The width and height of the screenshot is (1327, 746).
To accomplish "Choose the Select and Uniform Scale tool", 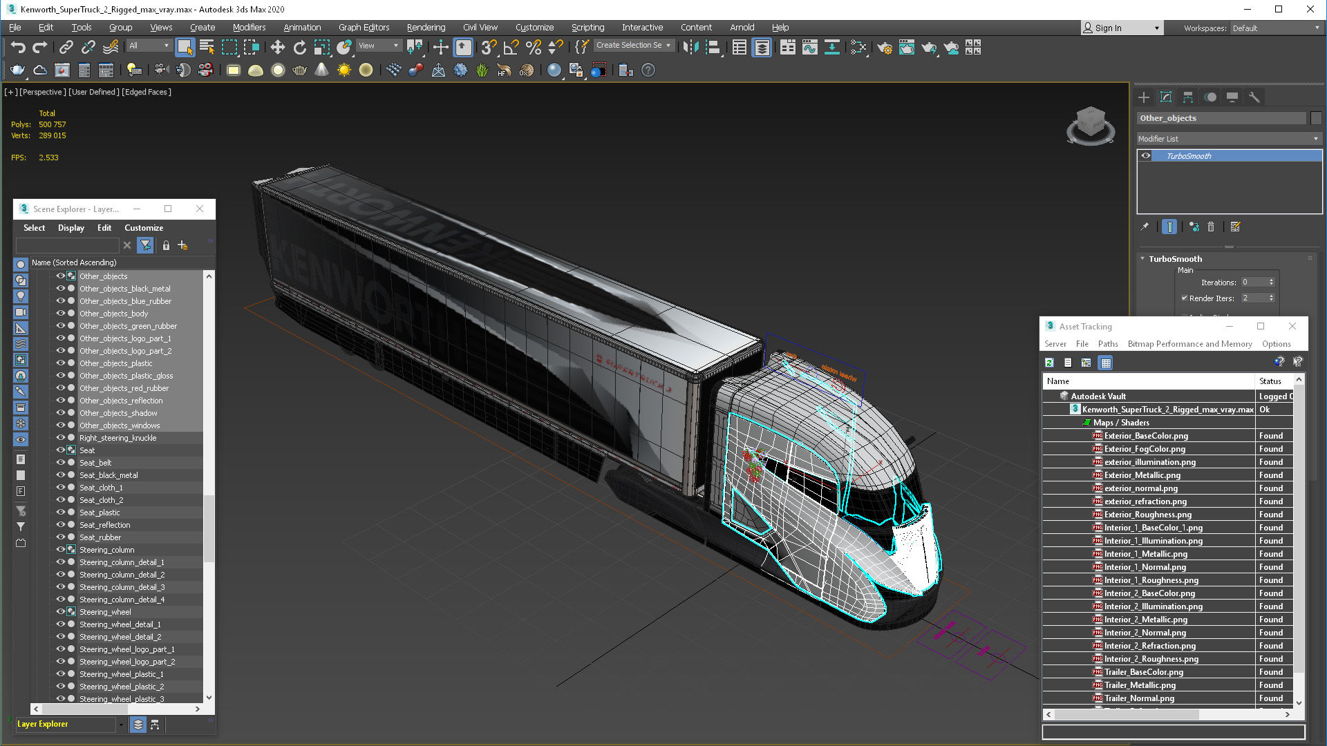I will (321, 47).
